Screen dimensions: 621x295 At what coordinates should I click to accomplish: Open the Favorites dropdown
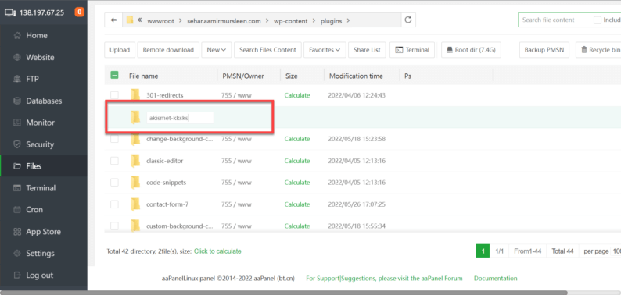[325, 50]
